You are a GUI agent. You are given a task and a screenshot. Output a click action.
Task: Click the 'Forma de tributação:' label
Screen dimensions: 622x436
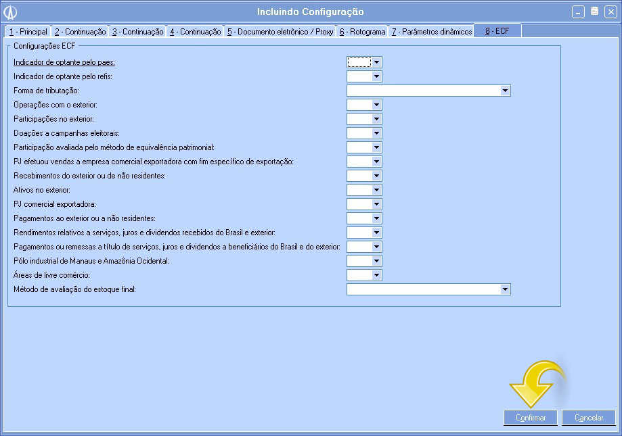[47, 91]
